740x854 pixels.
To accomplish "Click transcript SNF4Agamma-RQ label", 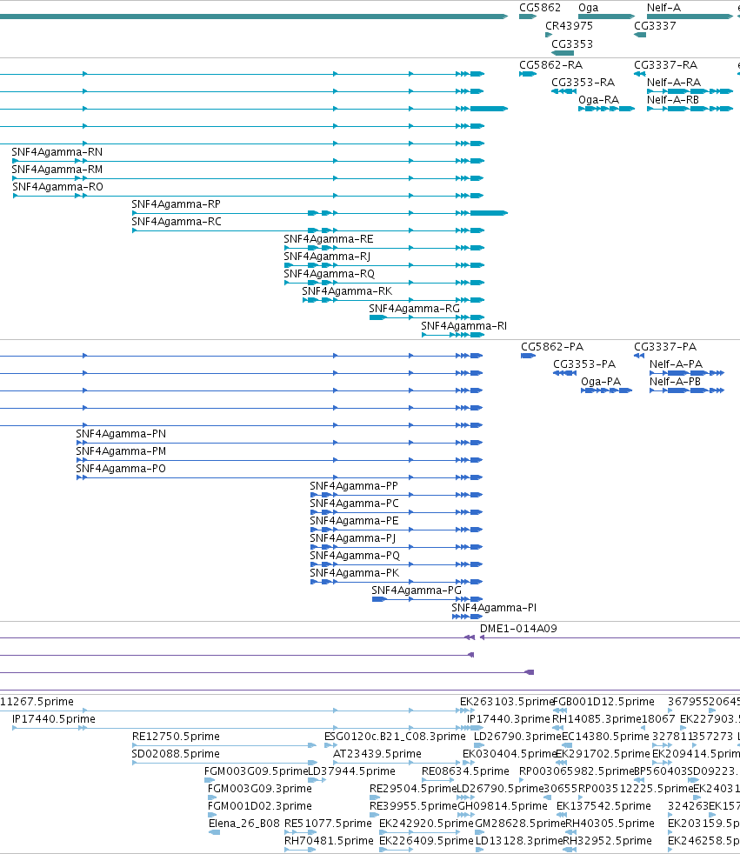I will (x=329, y=274).
